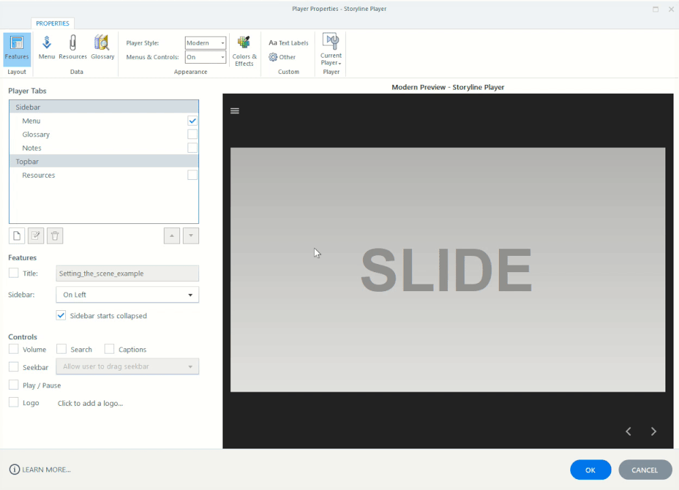Viewport: 679px width, 490px height.
Task: Open the Glossary settings
Action: [103, 48]
